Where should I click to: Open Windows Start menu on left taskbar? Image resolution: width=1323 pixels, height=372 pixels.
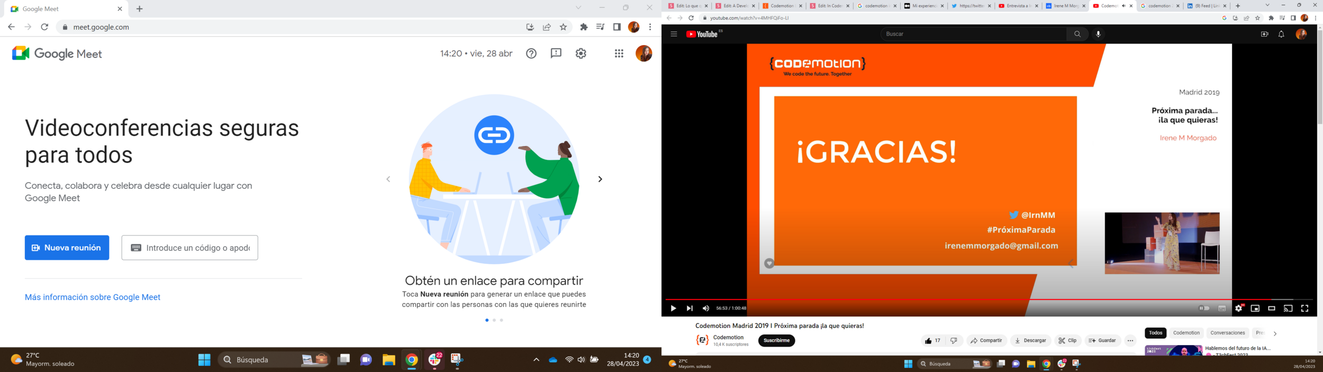click(x=204, y=360)
